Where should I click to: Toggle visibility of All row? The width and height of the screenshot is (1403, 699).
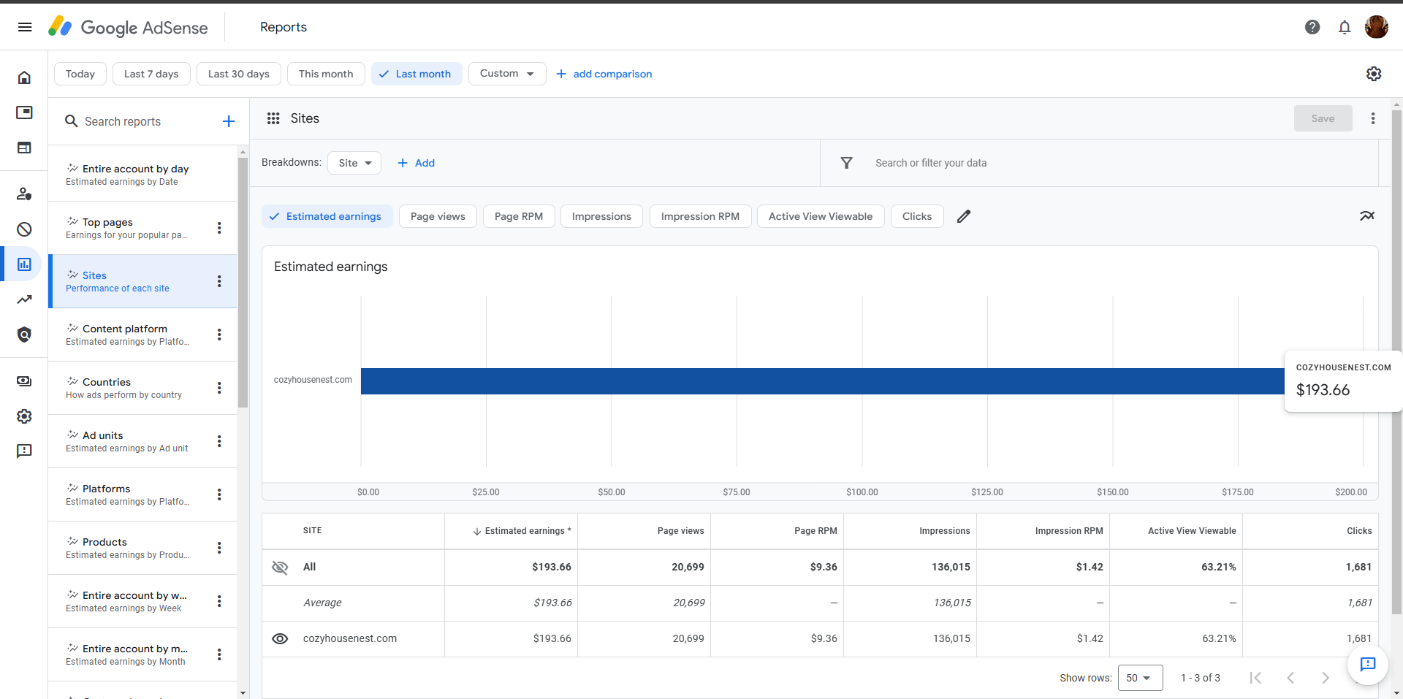(280, 568)
